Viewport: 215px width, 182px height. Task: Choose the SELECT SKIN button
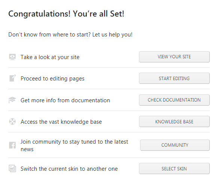click(x=174, y=168)
